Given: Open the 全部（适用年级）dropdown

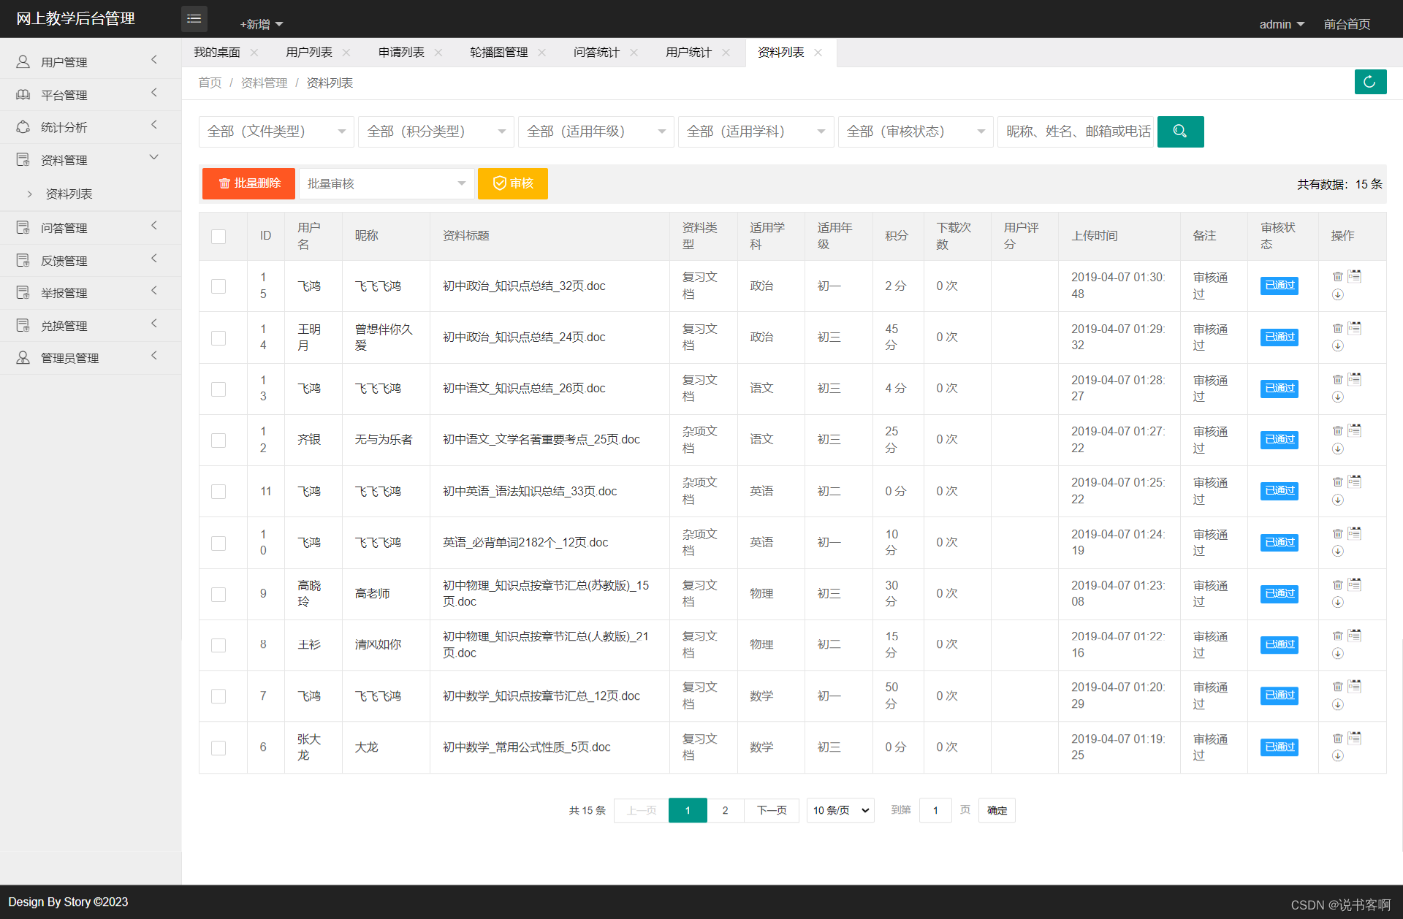Looking at the screenshot, I should click(596, 131).
